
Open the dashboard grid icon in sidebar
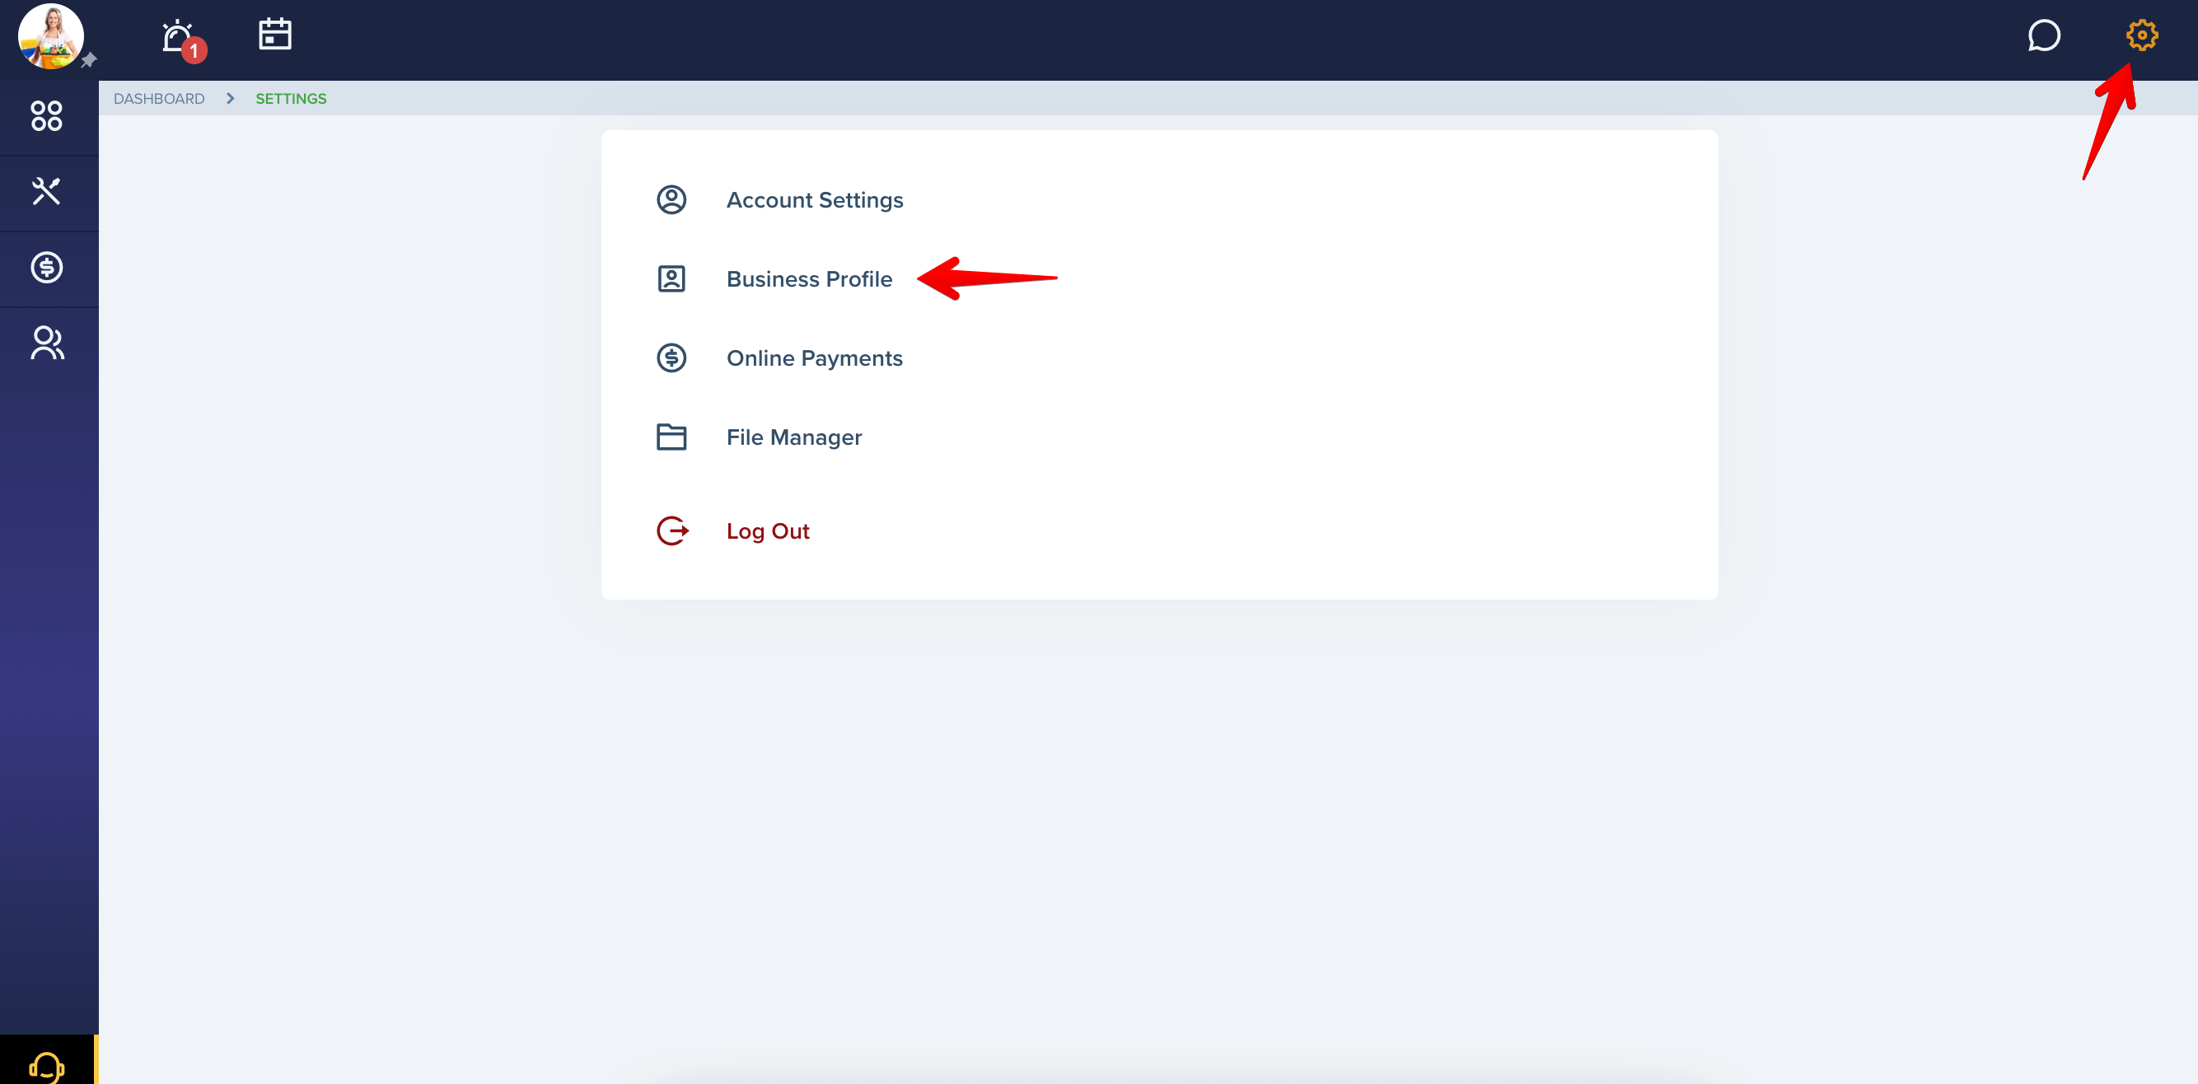pos(47,116)
